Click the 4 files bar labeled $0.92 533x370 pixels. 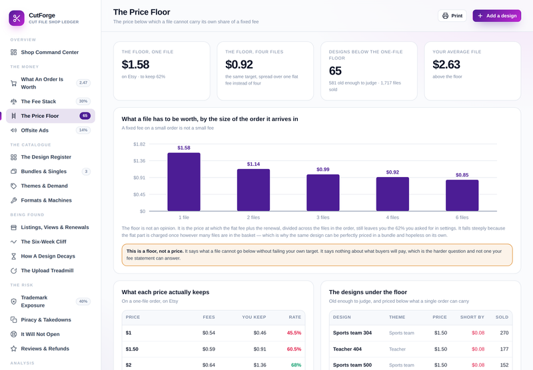pos(392,194)
